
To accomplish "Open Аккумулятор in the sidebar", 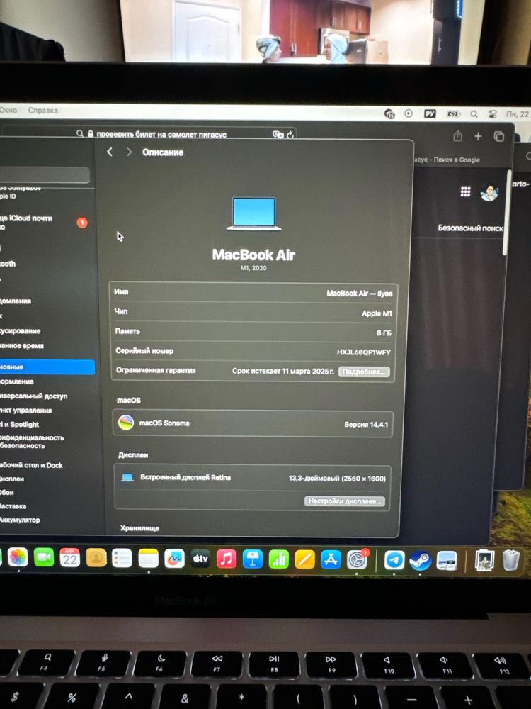I will click(20, 520).
